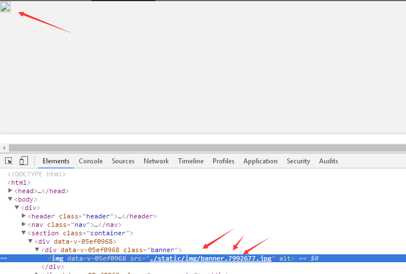The height and width of the screenshot is (274, 406).
Task: Expand the head element
Action: (10, 191)
